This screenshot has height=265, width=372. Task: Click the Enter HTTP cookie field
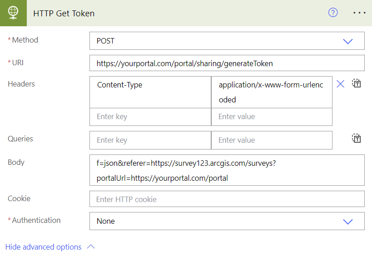pos(227,199)
